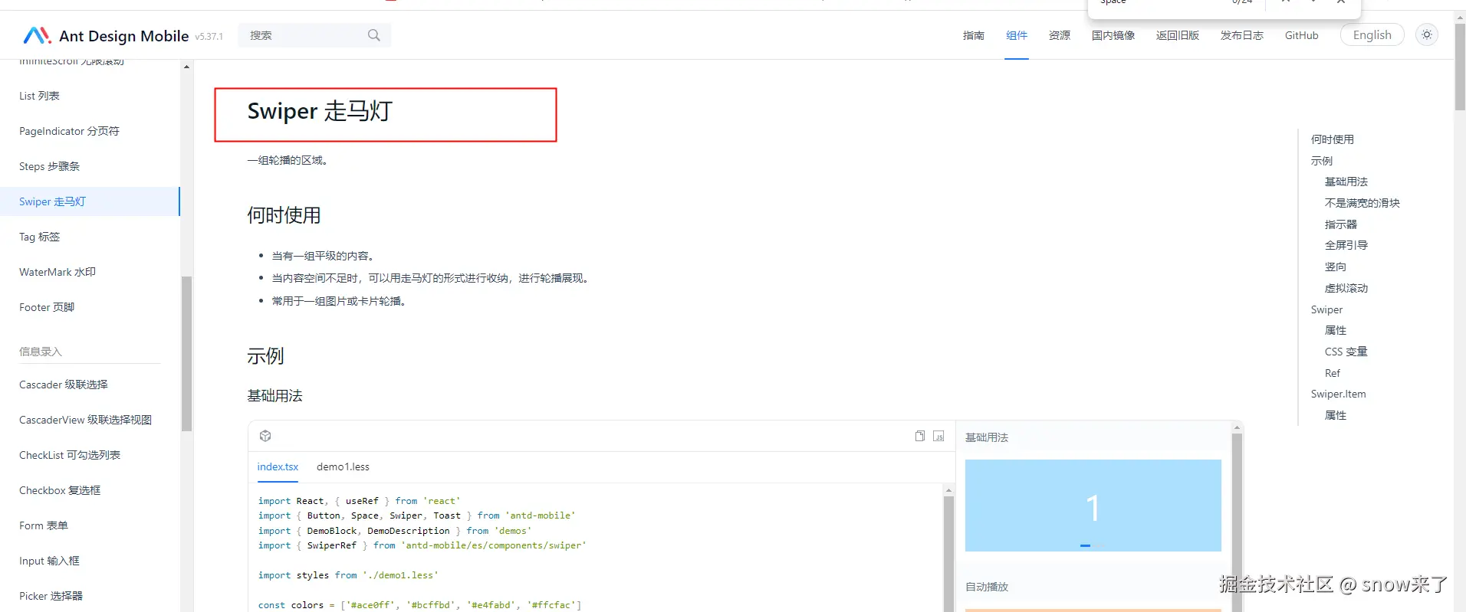Image resolution: width=1466 pixels, height=612 pixels.
Task: Toggle the light/dark theme sun icon
Action: tap(1427, 35)
